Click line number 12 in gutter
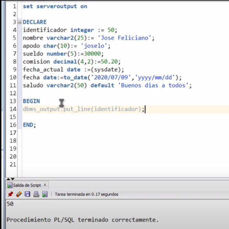 coord(13,93)
